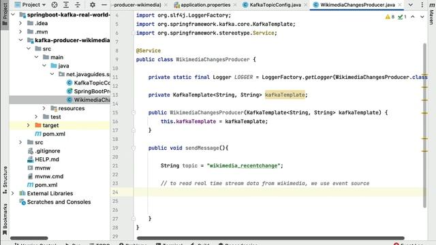Collapse the kafka-producer-wikimedia module
The height and width of the screenshot is (245, 436).
20,40
